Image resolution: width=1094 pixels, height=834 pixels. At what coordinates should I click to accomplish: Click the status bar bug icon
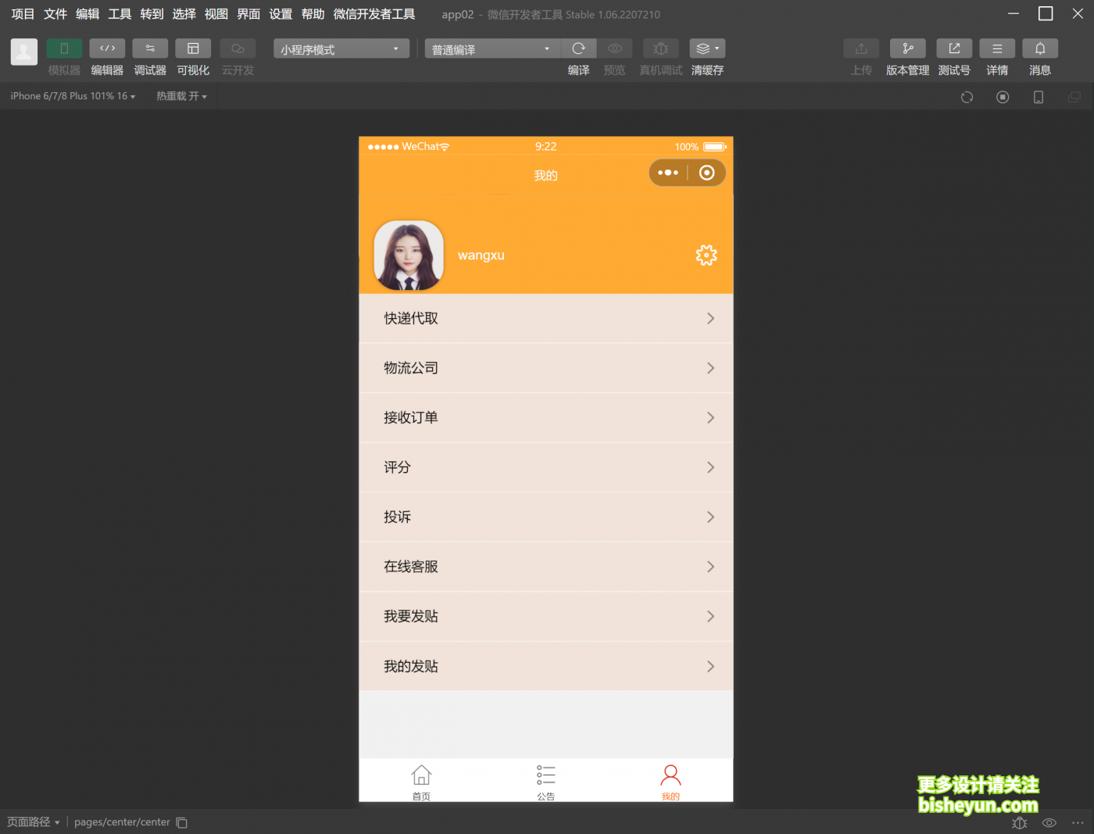(x=1020, y=822)
